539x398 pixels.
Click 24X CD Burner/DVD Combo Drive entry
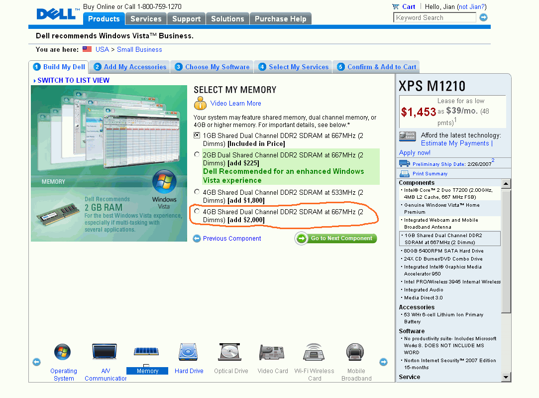(x=443, y=259)
